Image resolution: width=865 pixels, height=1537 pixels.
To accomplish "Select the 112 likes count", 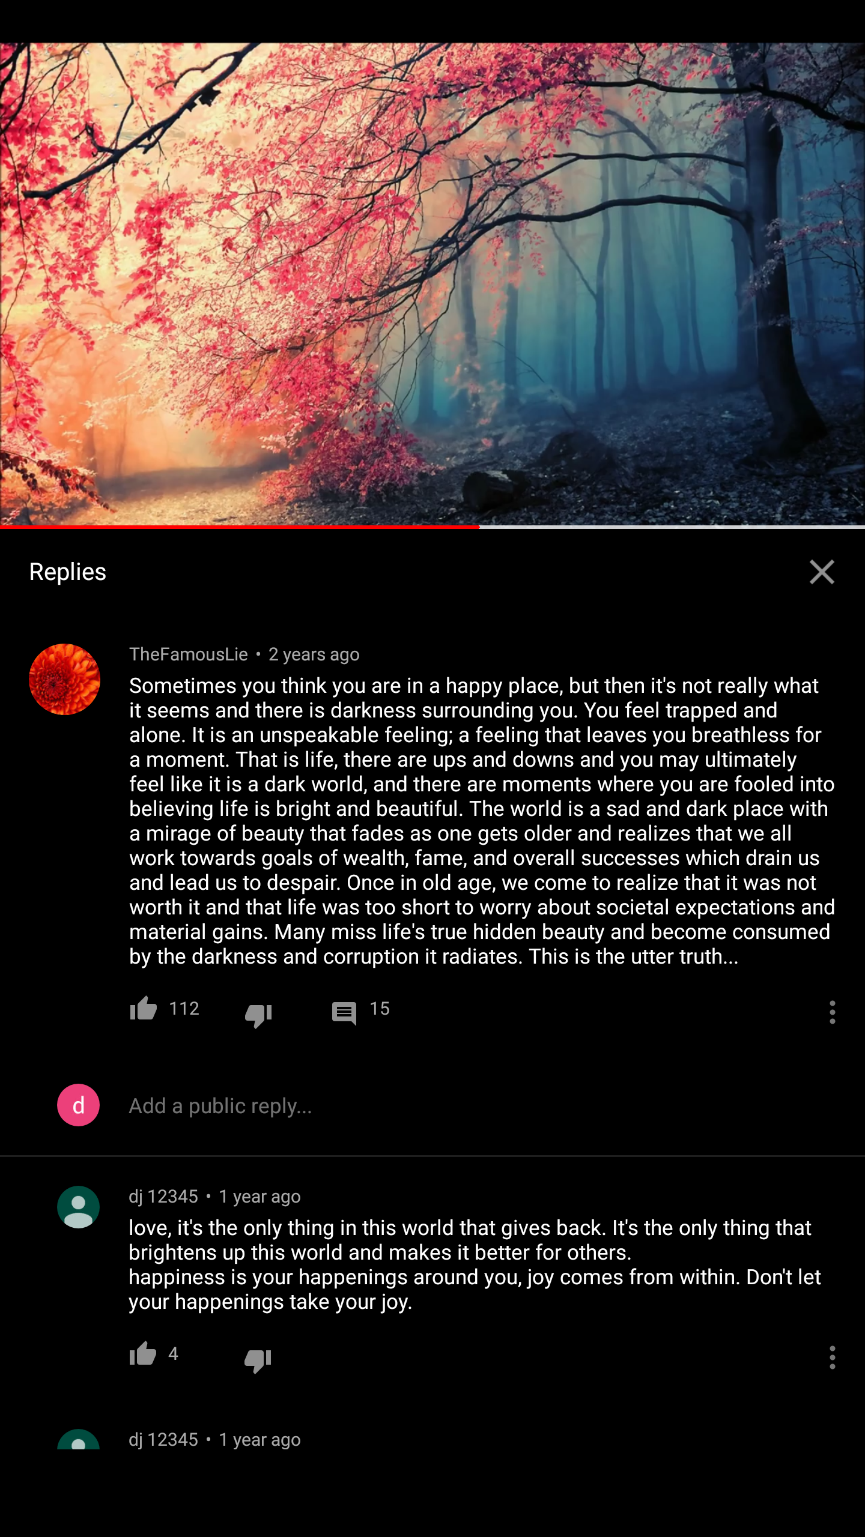I will pyautogui.click(x=184, y=1008).
